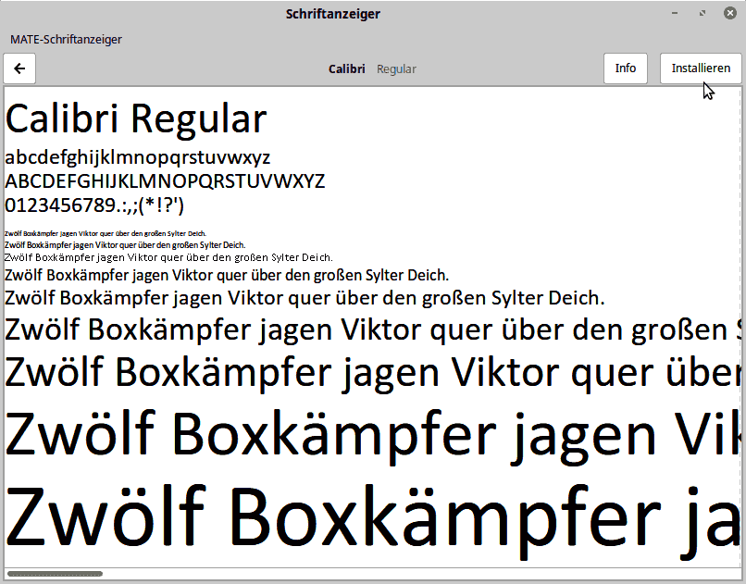Viewport: 746px width, 584px height.
Task: Click the largest 'Zwölf Boxkämpfer' sample line
Action: coord(373,520)
